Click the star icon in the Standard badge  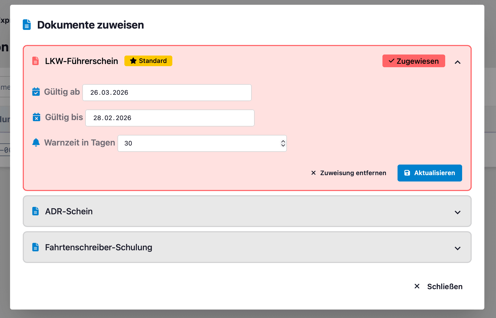pyautogui.click(x=133, y=61)
